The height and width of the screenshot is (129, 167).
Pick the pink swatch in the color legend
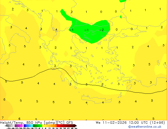tap(23, 126)
